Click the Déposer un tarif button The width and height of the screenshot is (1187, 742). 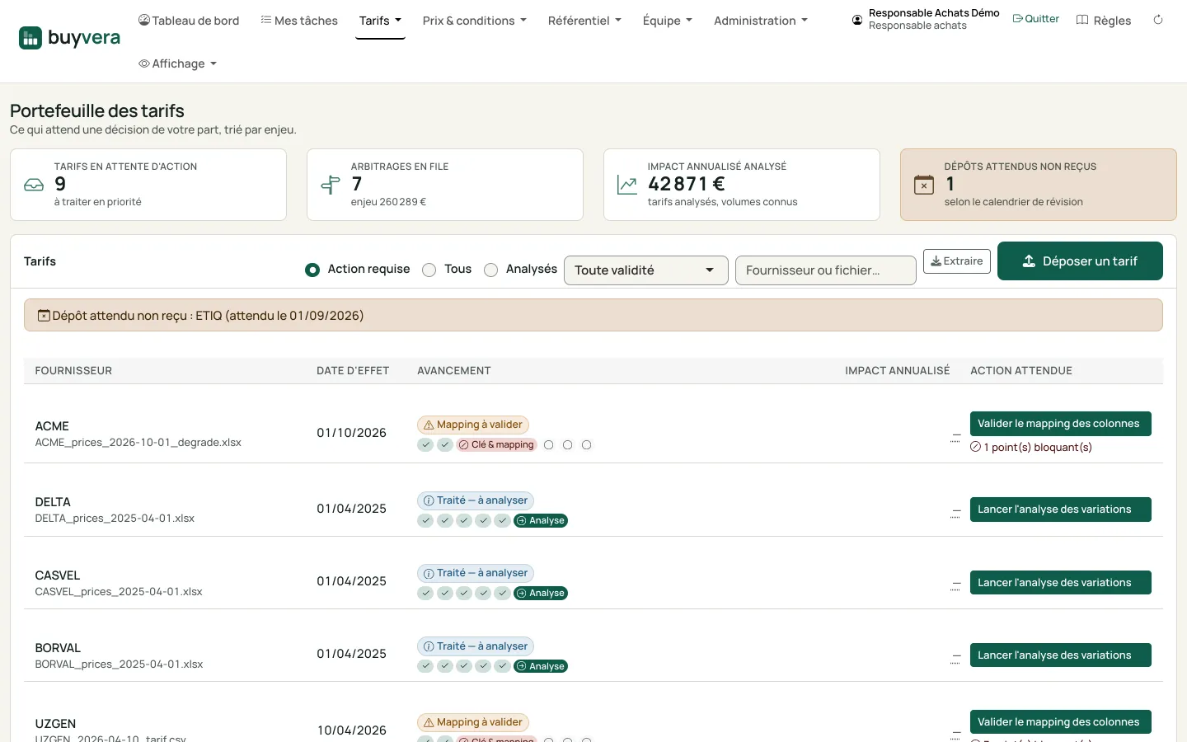(x=1080, y=261)
